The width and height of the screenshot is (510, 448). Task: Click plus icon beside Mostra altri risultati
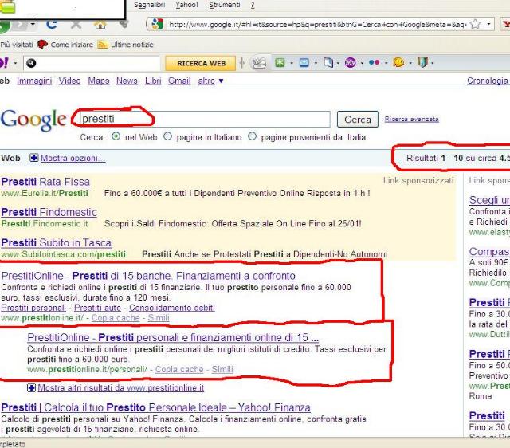(32, 387)
